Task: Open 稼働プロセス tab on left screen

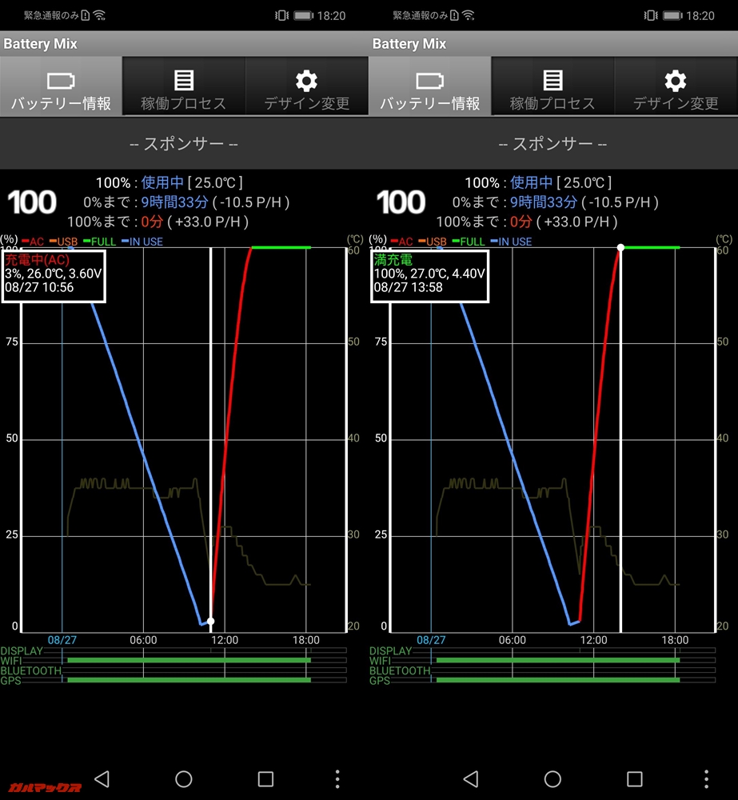Action: (184, 87)
